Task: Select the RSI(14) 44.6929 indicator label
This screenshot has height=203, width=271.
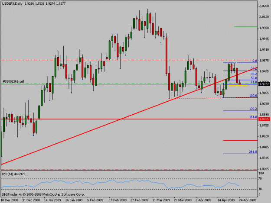Action: (13, 174)
